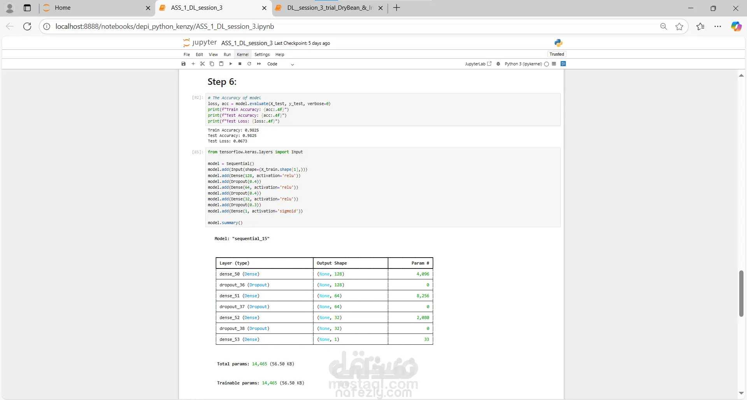The image size is (747, 400).
Task: Open the notebook in JupyterLab
Action: click(478, 64)
